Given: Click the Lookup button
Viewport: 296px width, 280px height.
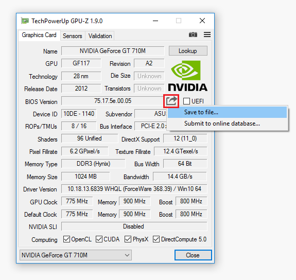Looking at the screenshot, I should pos(188,51).
